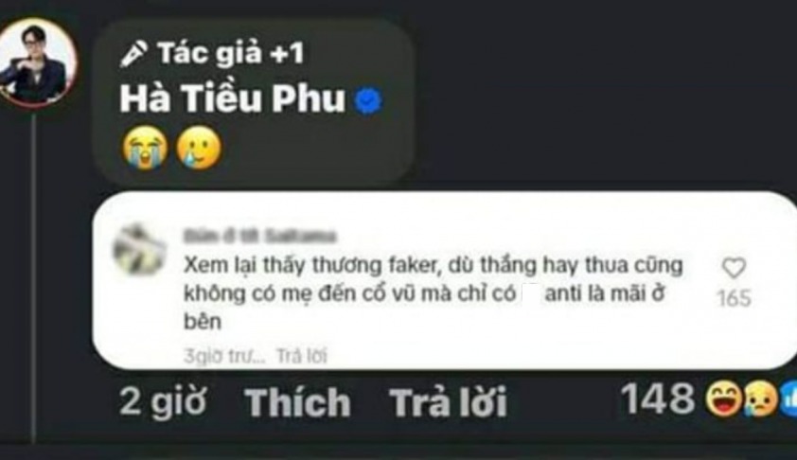This screenshot has height=460, width=797.
Task: Click the thumbs-up reaction icon
Action: pos(788,400)
